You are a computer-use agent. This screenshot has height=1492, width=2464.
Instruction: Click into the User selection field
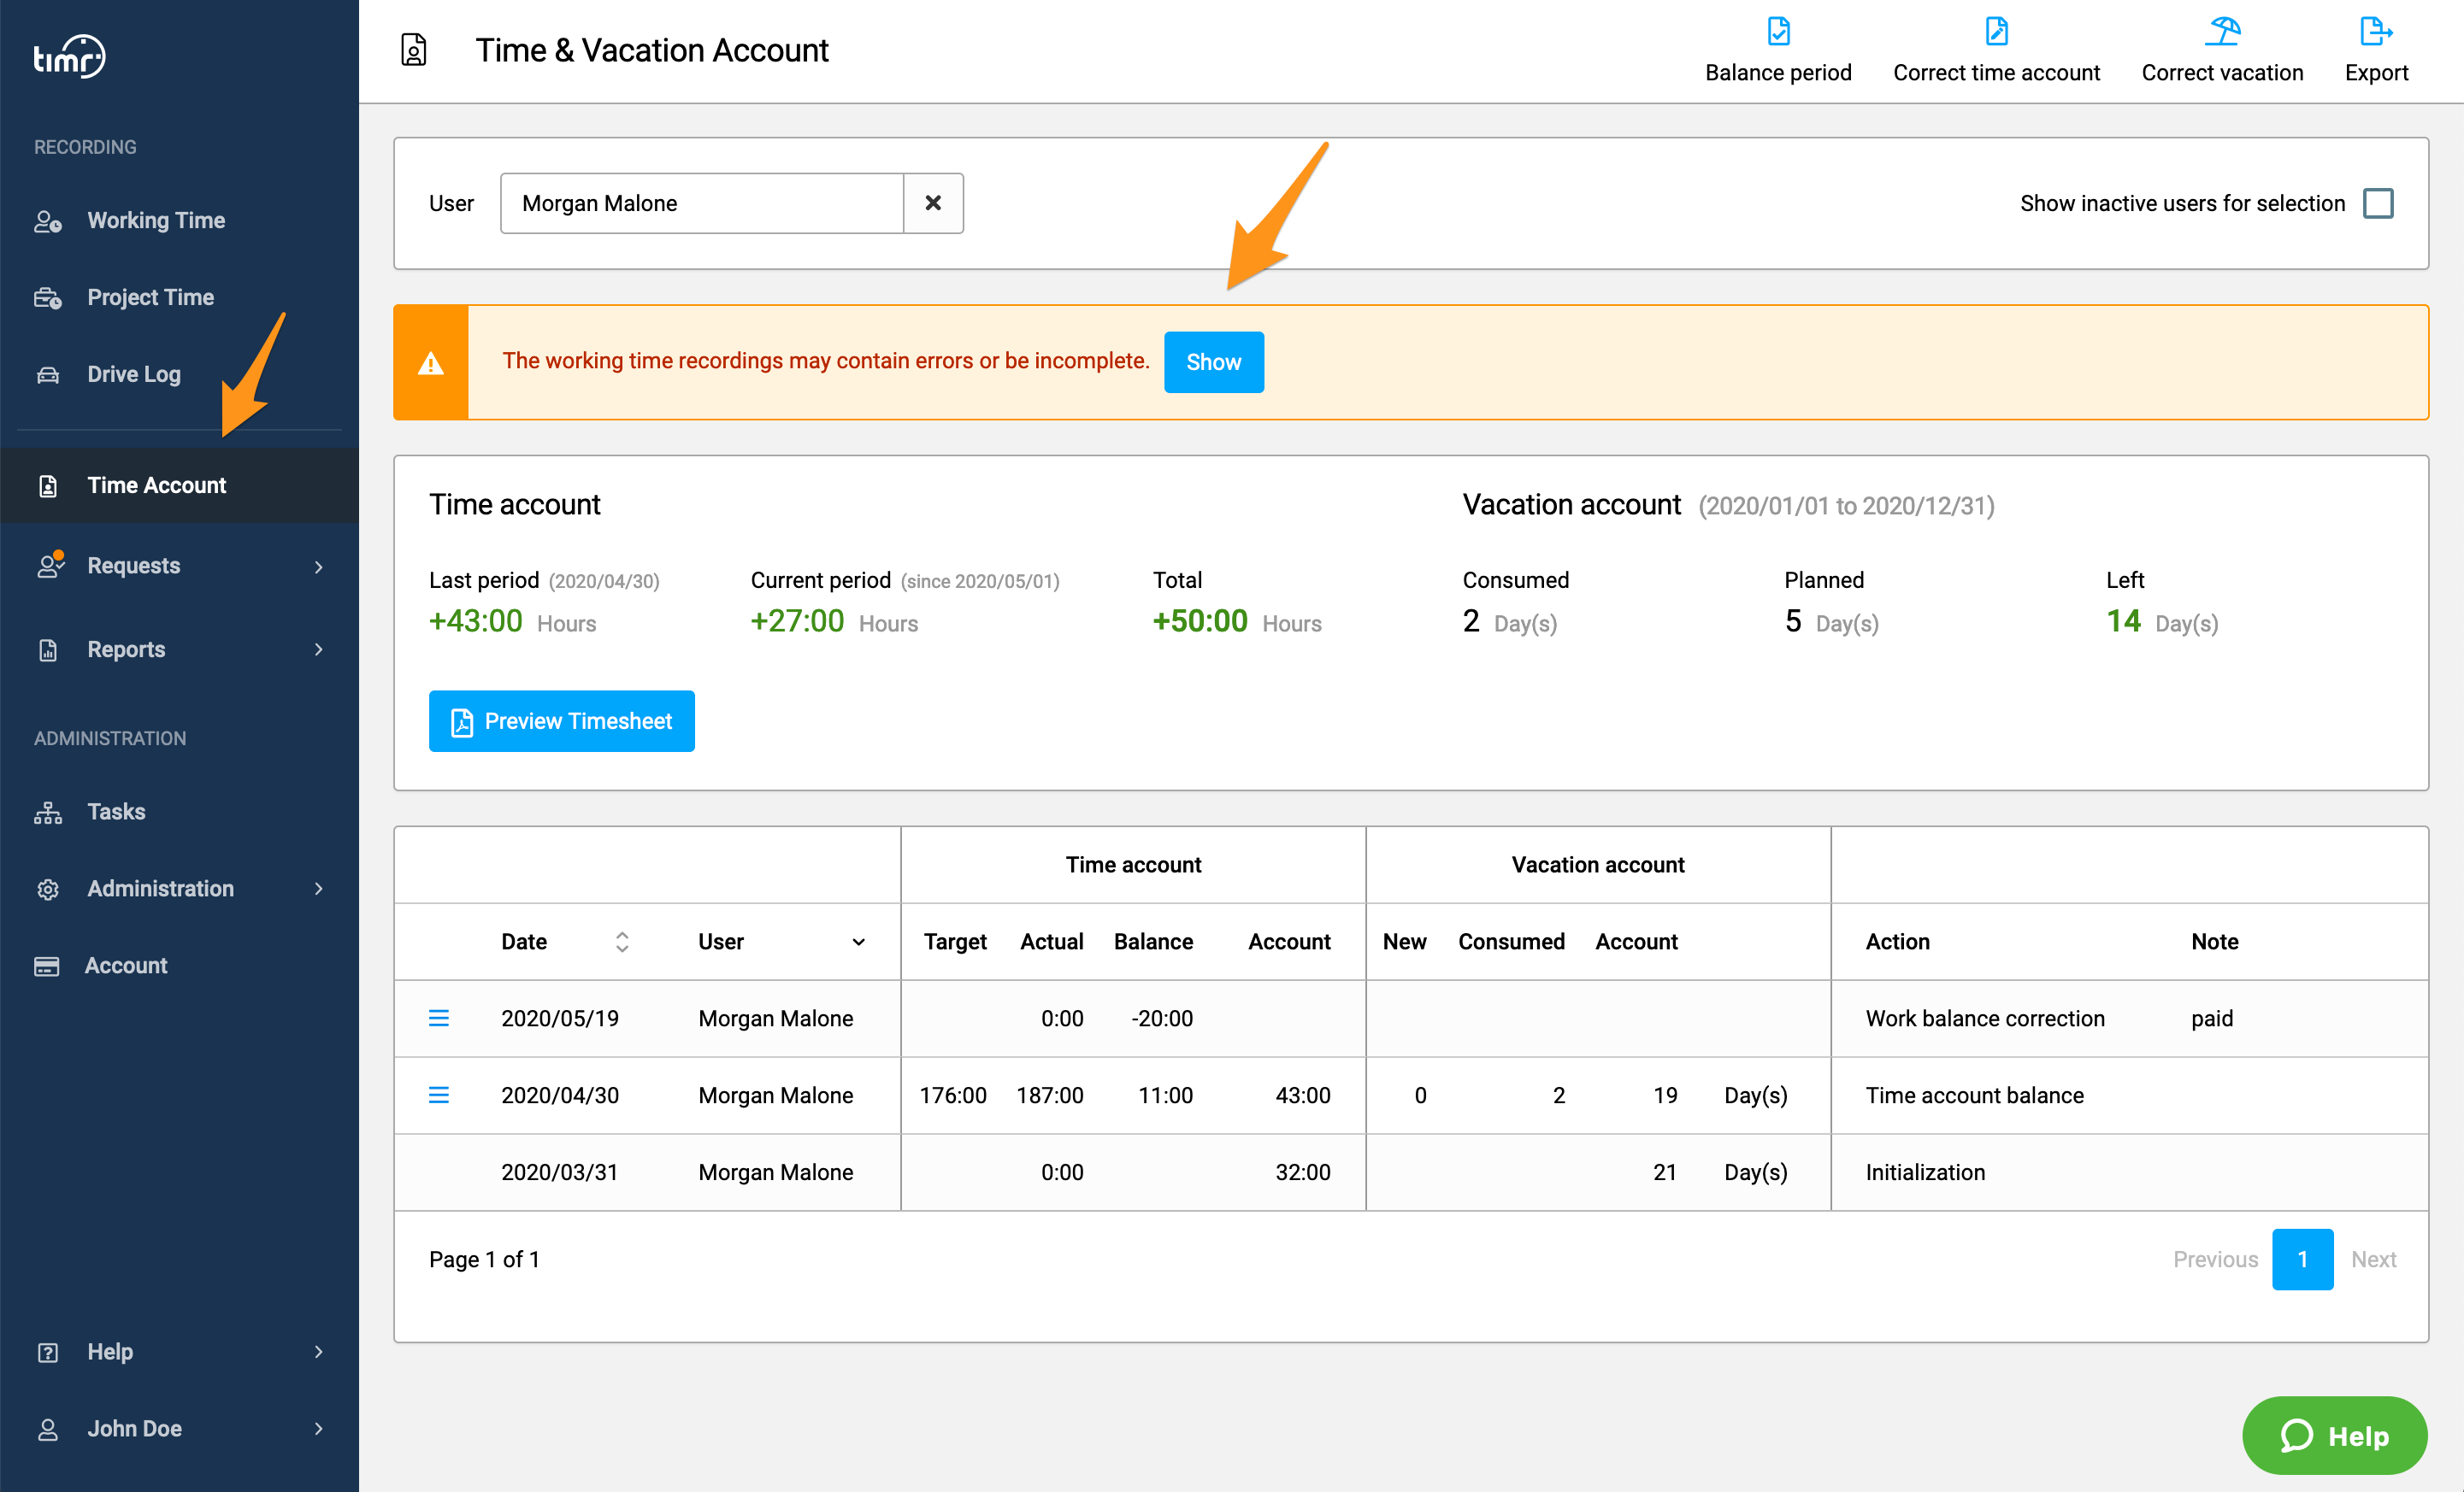pos(702,203)
